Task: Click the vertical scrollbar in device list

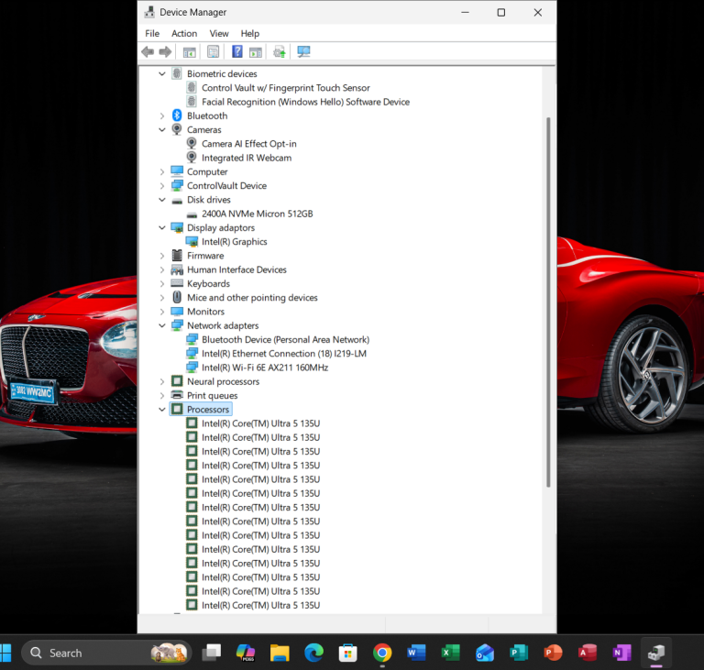Action: click(x=548, y=302)
